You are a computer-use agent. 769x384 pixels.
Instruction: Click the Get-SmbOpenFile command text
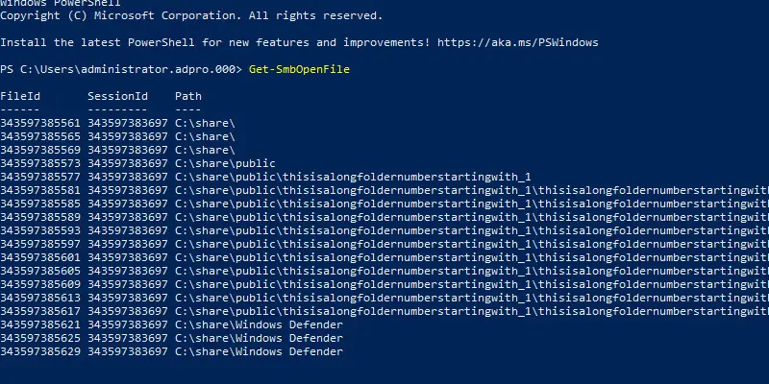click(299, 69)
